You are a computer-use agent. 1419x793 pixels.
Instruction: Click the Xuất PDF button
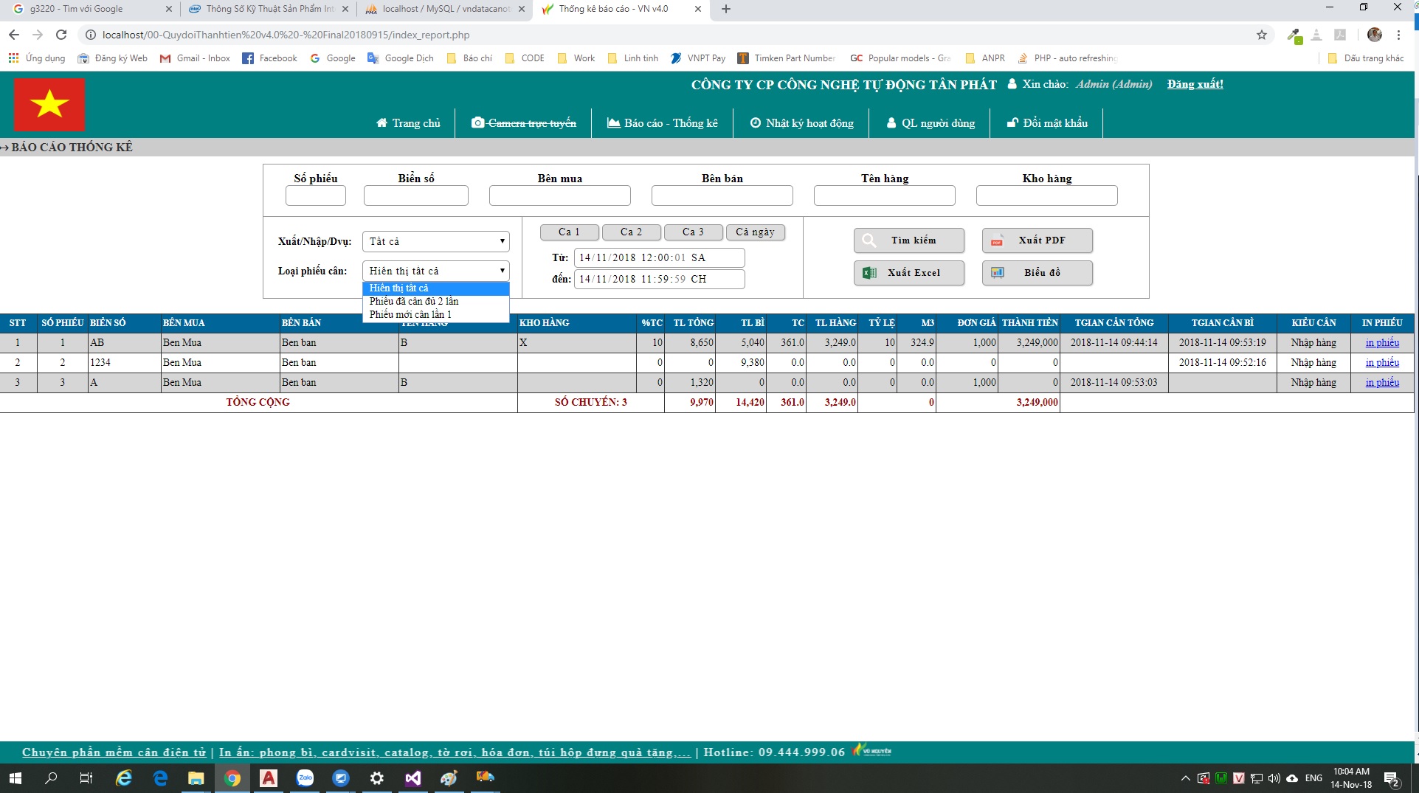point(1038,240)
